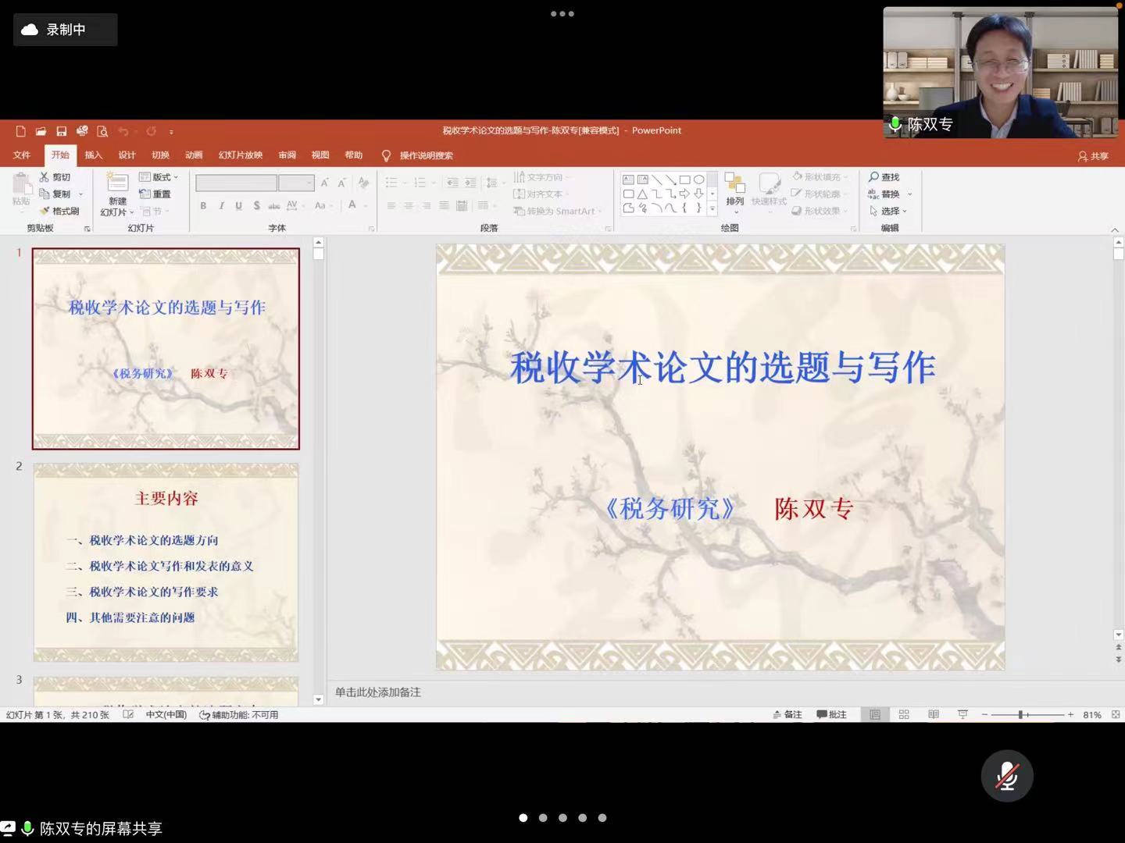Open the Insert (插入) ribbon tab
This screenshot has width=1125, height=843.
94,155
